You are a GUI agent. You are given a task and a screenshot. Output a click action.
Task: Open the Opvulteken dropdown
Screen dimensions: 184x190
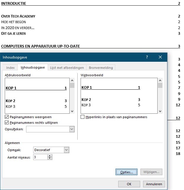71,129
